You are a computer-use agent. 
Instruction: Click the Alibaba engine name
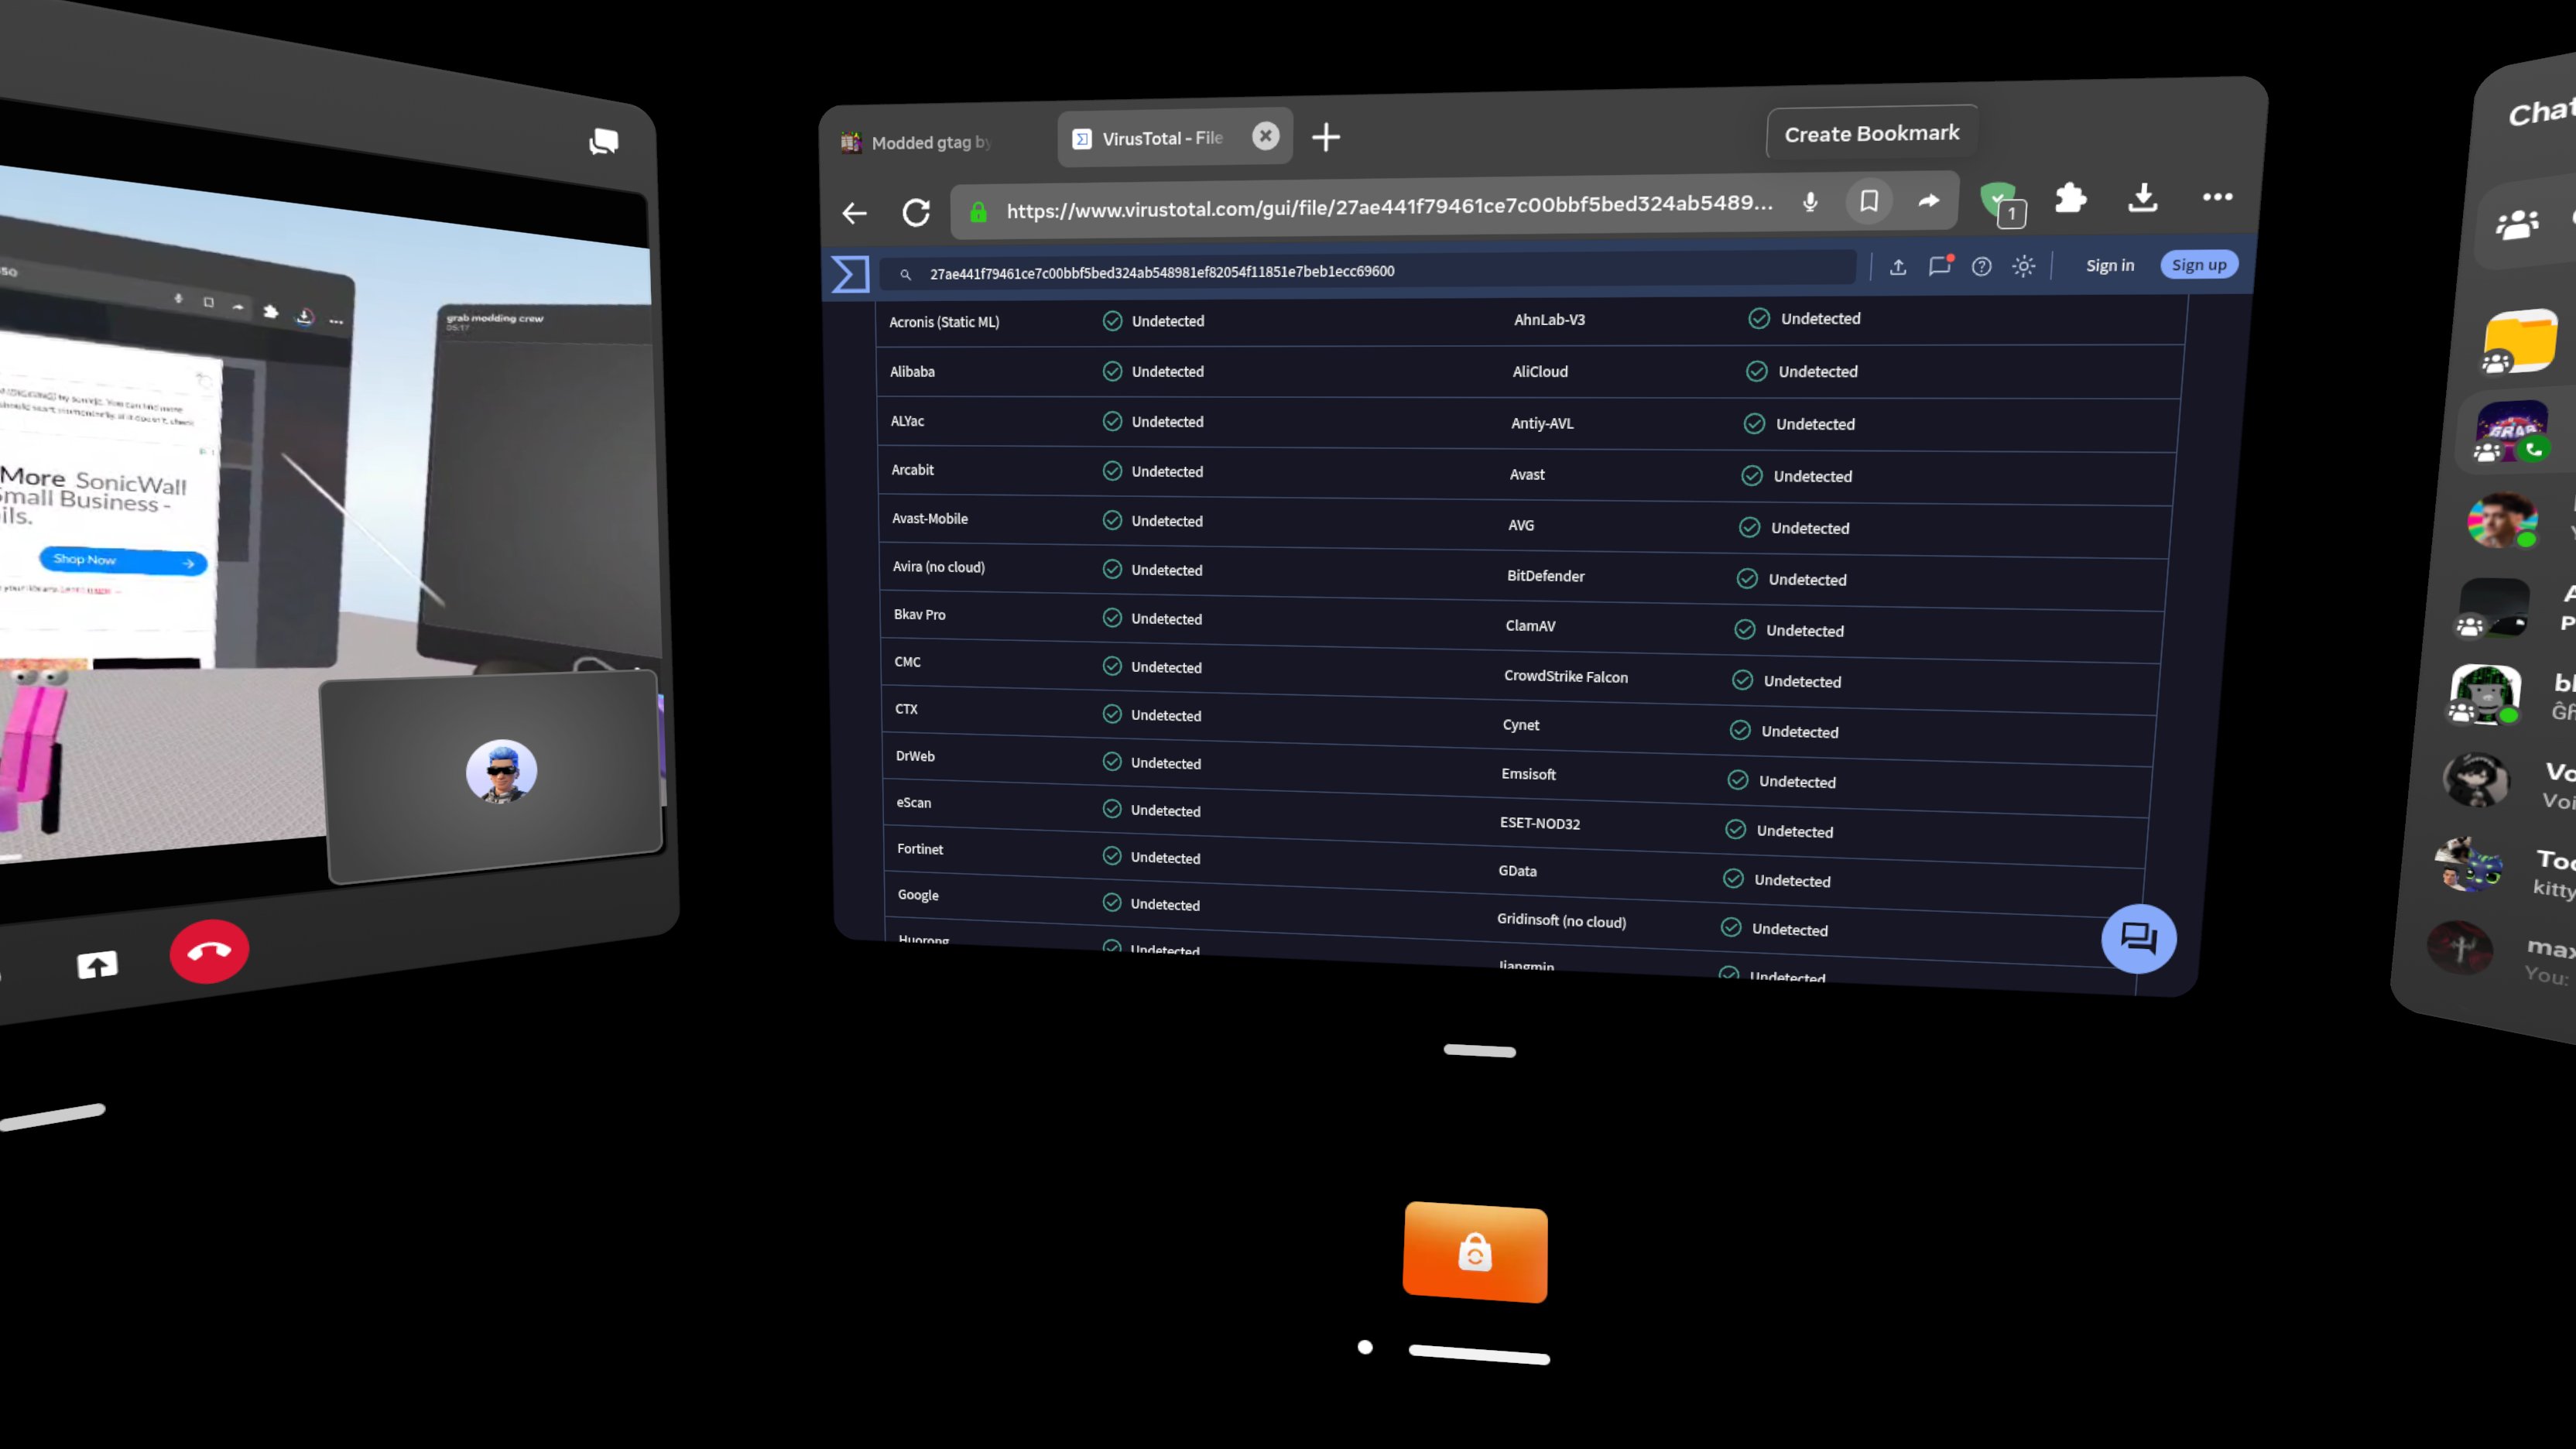click(x=912, y=372)
